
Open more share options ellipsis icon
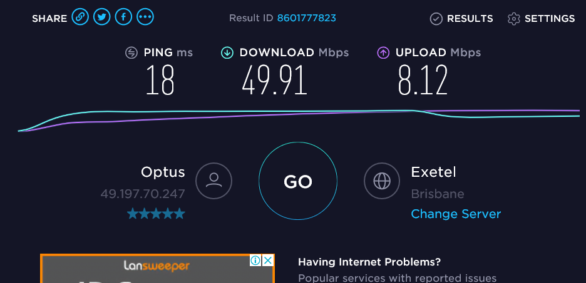tap(145, 17)
